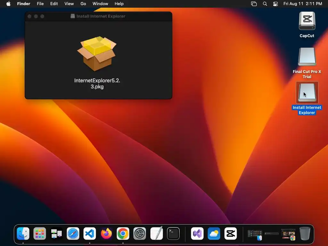Open Control Center in menu bar
This screenshot has width=328, height=246.
click(275, 4)
